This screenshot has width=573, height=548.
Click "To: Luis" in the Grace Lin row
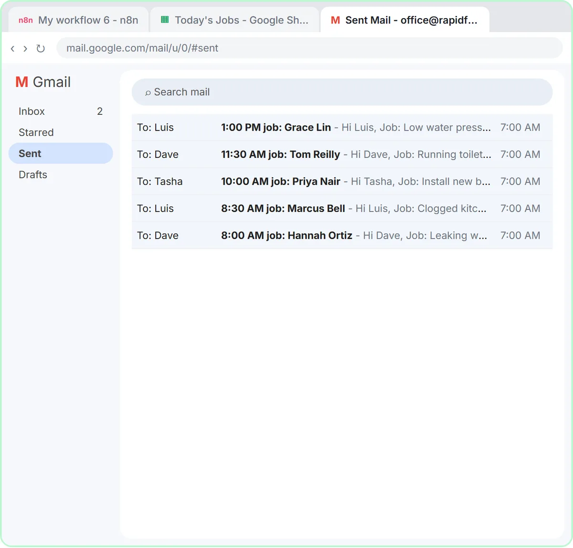[x=155, y=128]
